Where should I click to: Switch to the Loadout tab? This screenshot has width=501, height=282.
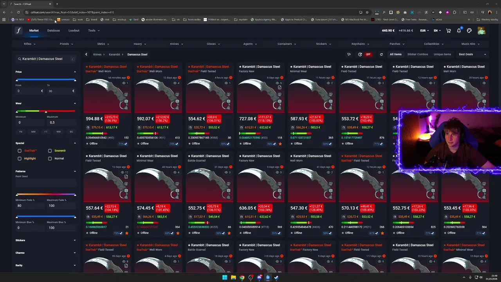click(x=74, y=31)
